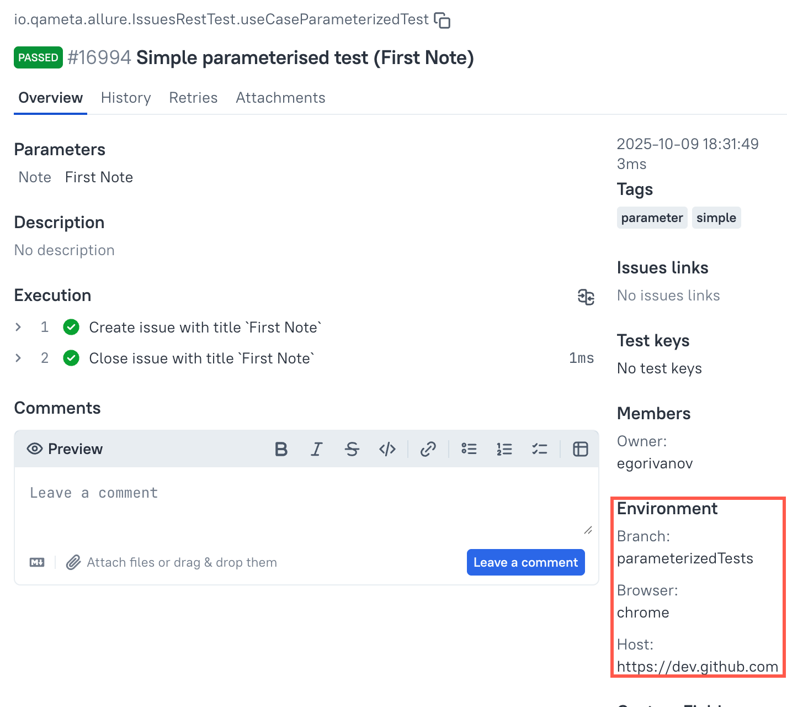Apply italic formatting in comment toolbar

316,449
